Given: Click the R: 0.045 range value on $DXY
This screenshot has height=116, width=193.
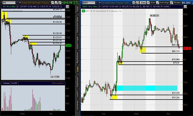Looking at the screenshot, I should click(x=165, y=7).
